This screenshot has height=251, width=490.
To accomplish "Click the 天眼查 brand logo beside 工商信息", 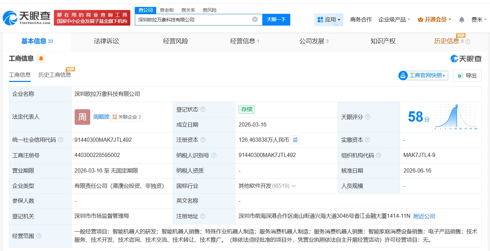I will 466,58.
